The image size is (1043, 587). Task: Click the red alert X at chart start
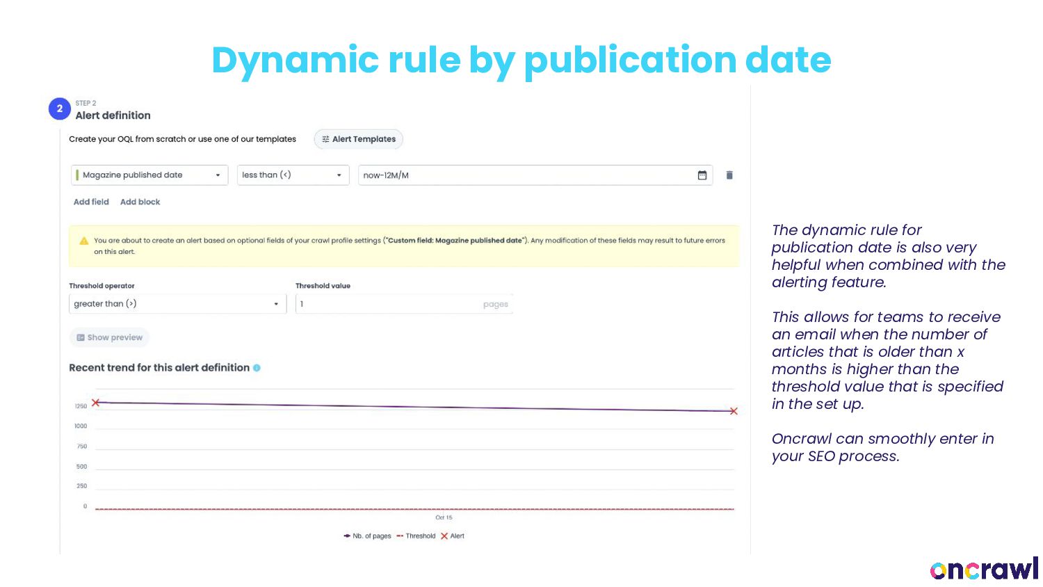[96, 403]
